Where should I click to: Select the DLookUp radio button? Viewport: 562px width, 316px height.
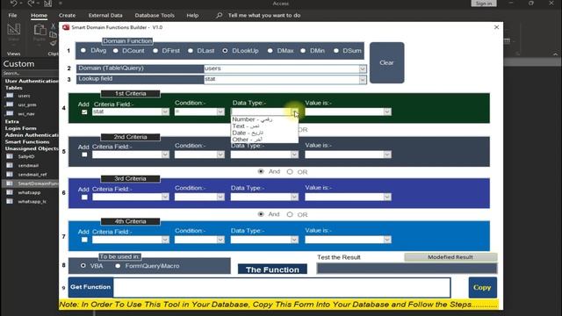[225, 51]
